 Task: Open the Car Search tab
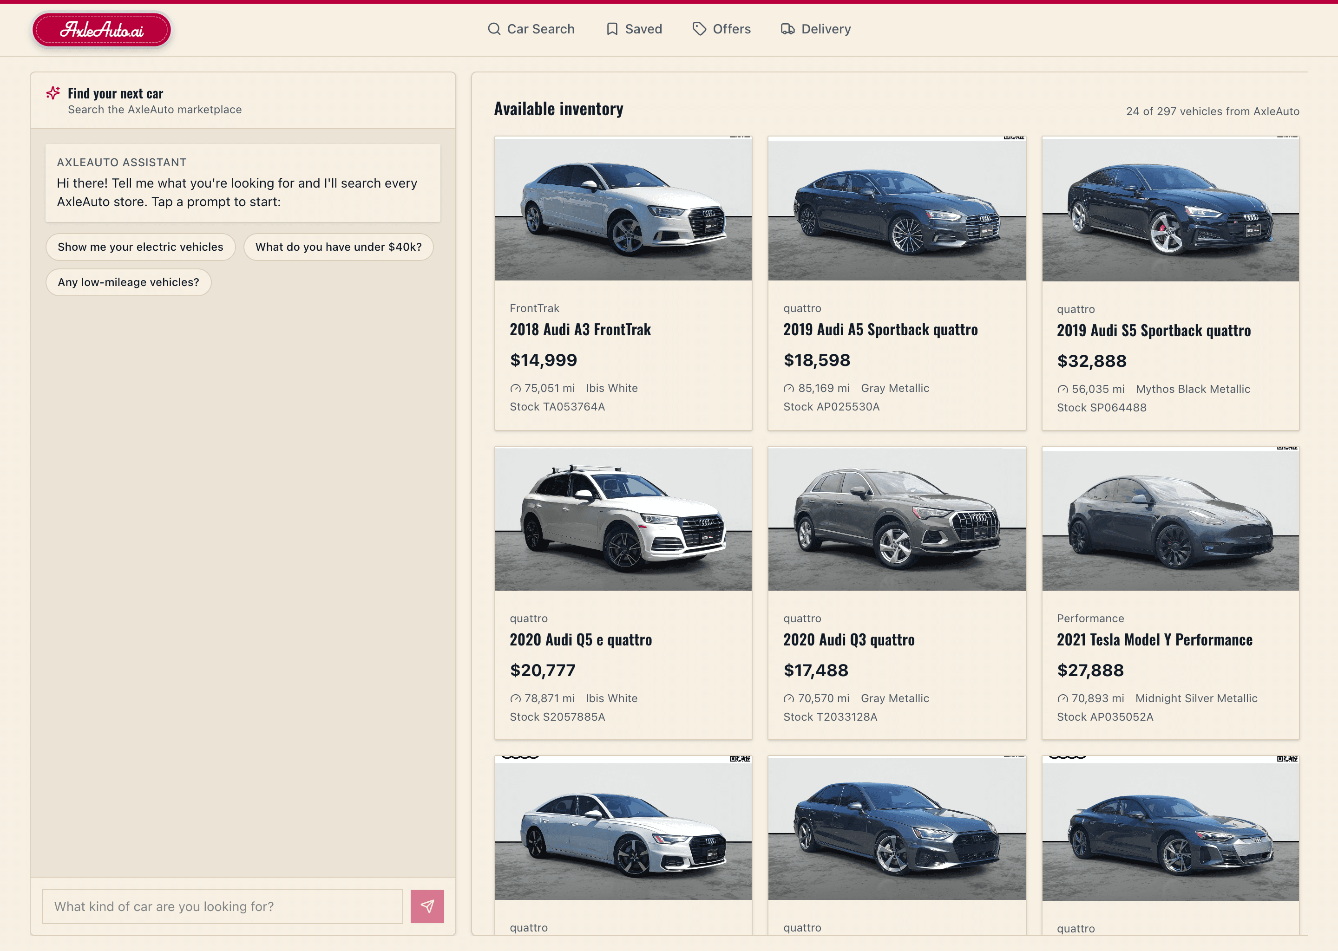click(x=531, y=29)
